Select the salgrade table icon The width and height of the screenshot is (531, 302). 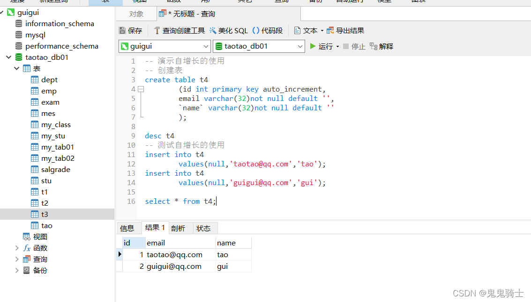click(x=35, y=169)
